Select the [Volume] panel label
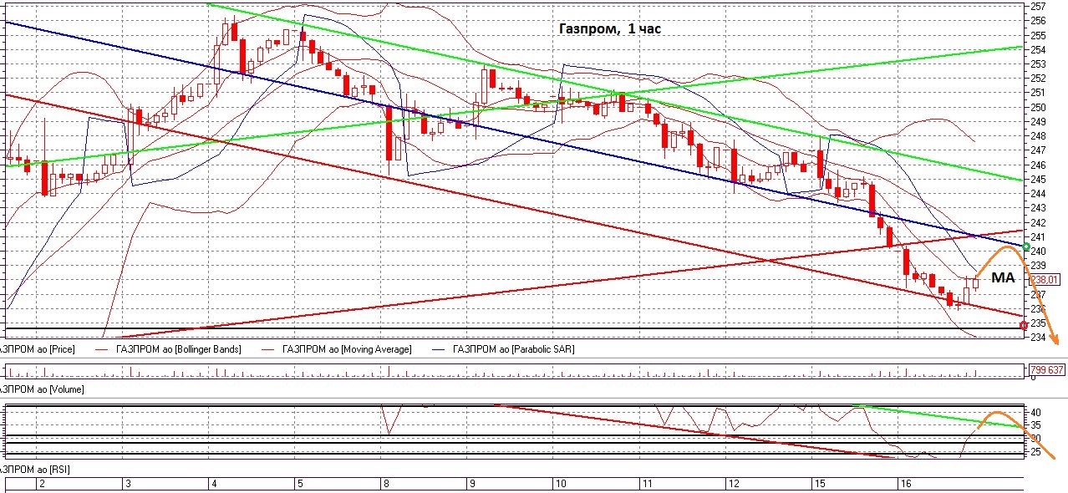 42,389
